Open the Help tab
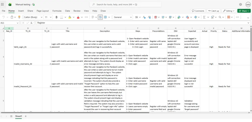 (x=95, y=11)
